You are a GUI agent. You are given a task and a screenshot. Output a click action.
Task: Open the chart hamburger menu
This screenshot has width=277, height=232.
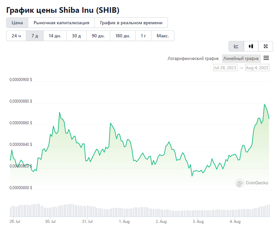266,58
